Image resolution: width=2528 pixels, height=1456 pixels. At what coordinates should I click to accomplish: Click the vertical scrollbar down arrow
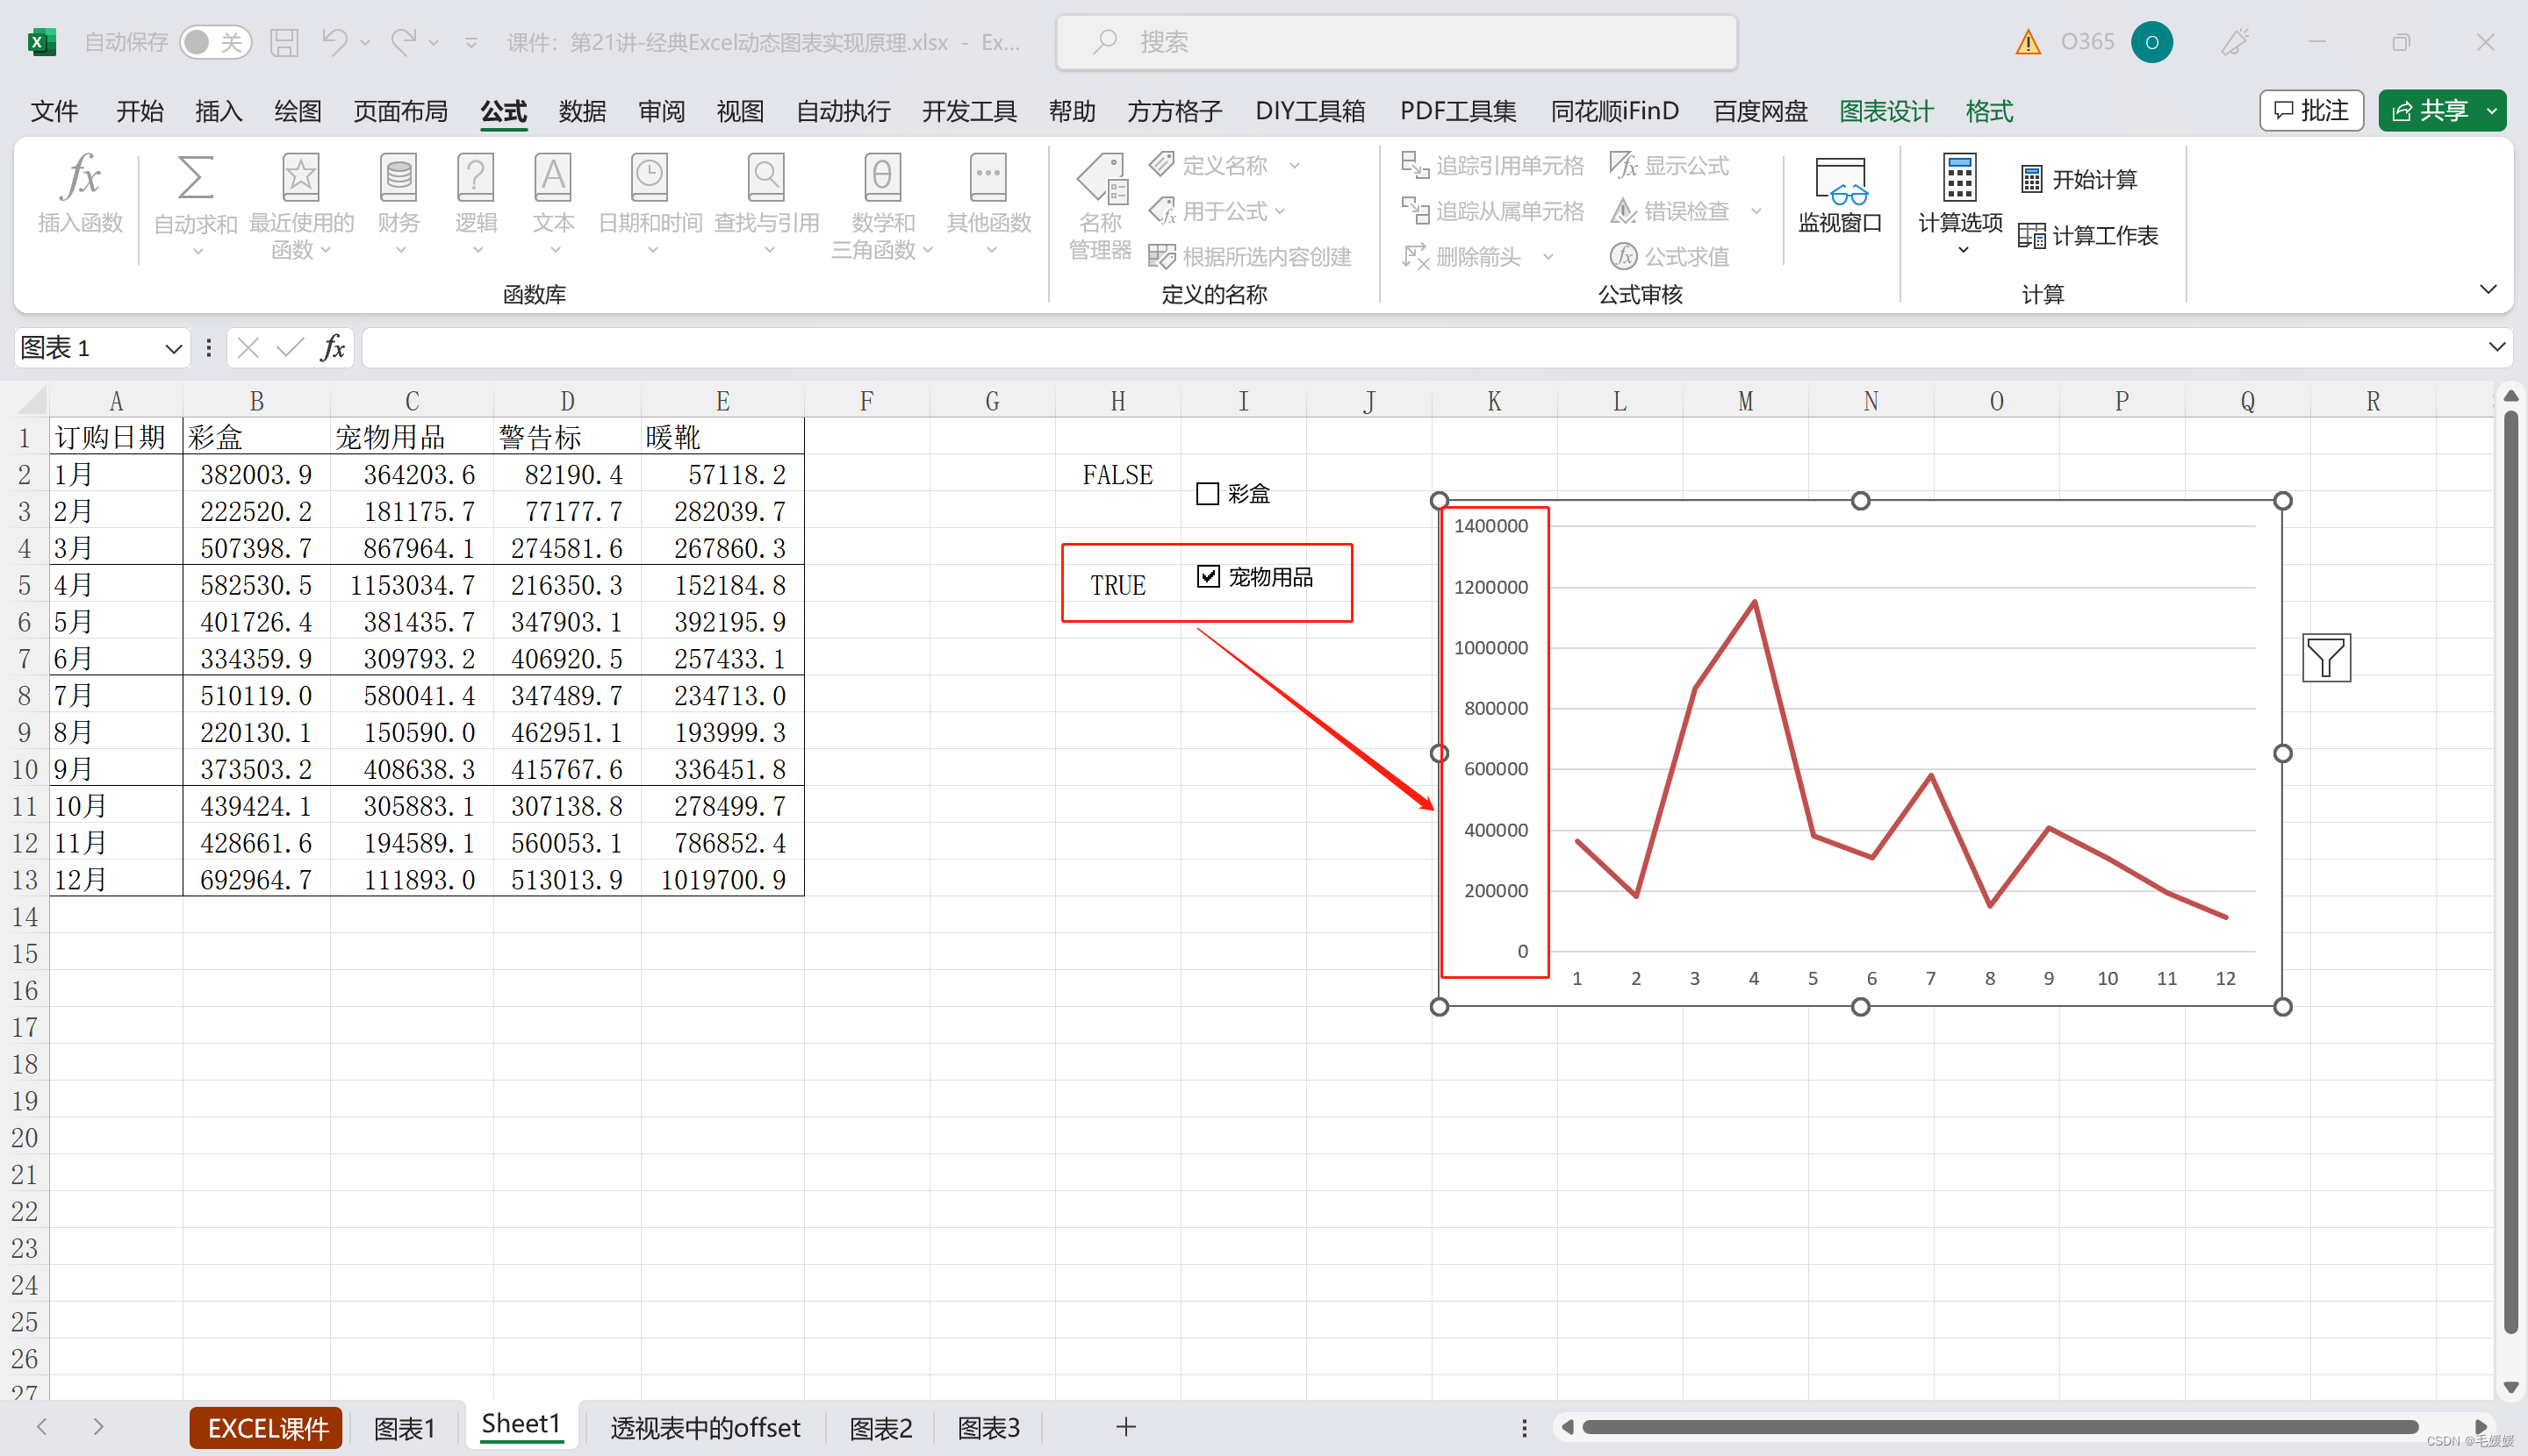tap(2510, 1387)
